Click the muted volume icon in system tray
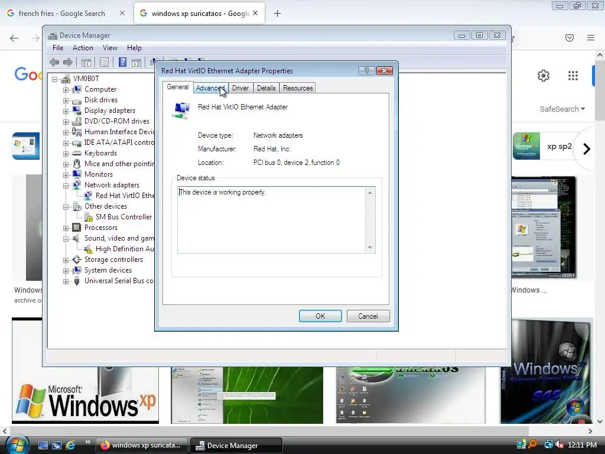The width and height of the screenshot is (605, 454). tap(560, 445)
